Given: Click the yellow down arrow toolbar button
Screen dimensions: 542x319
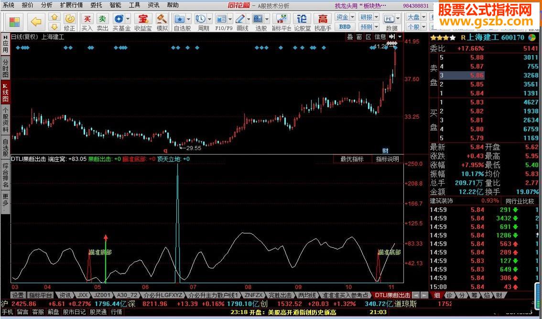Looking at the screenshot, I should tap(54, 26).
